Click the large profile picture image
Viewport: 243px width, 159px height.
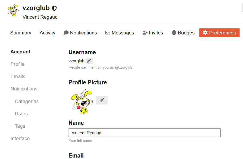pyautogui.click(x=81, y=101)
